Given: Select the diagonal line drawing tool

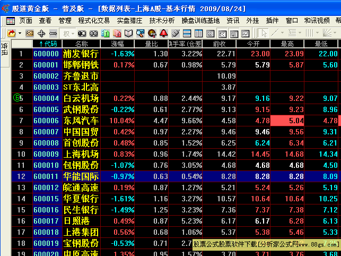Looking at the screenshot, I should [275, 33].
